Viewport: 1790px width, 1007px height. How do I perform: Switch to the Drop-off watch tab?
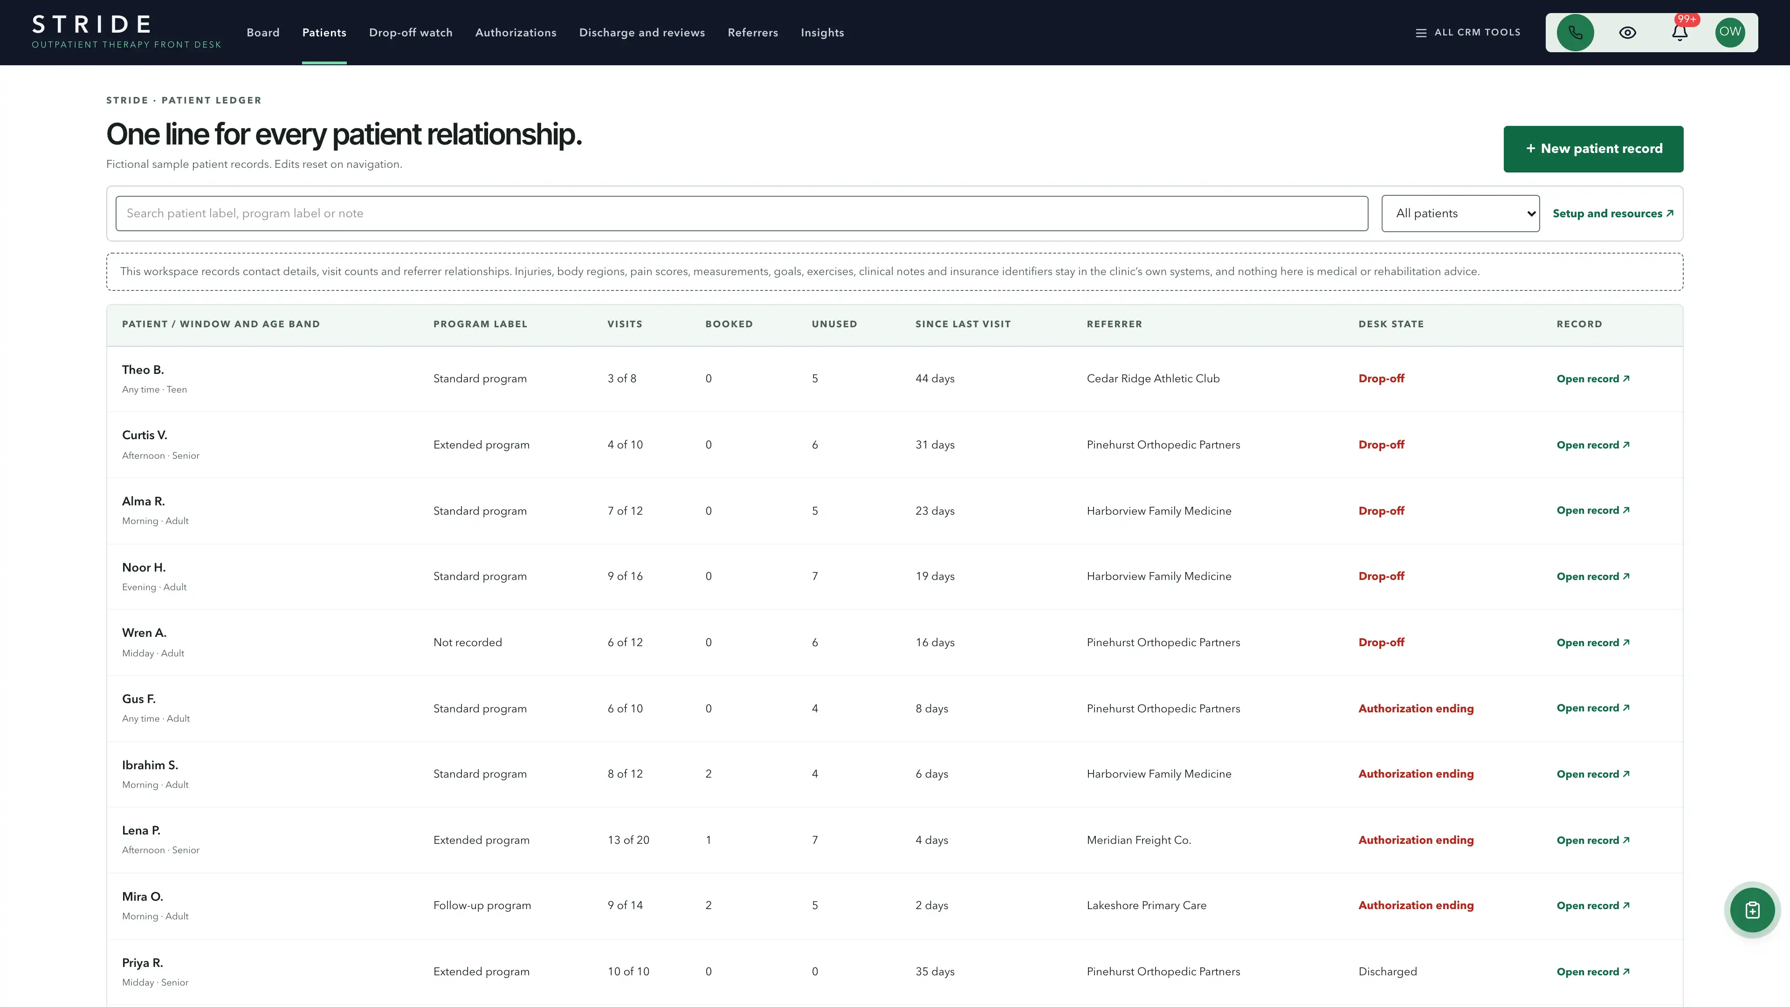tap(411, 33)
